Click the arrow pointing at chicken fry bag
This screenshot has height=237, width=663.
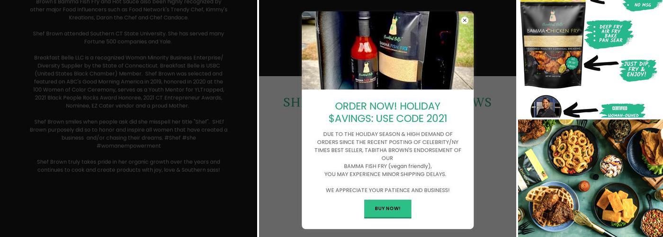601,63
